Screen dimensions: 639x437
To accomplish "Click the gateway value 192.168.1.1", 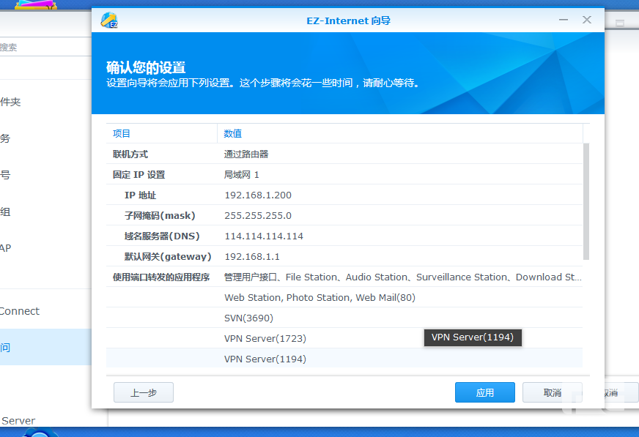I will pyautogui.click(x=252, y=257).
